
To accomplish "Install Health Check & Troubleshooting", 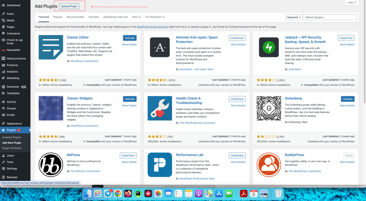I will [x=237, y=99].
